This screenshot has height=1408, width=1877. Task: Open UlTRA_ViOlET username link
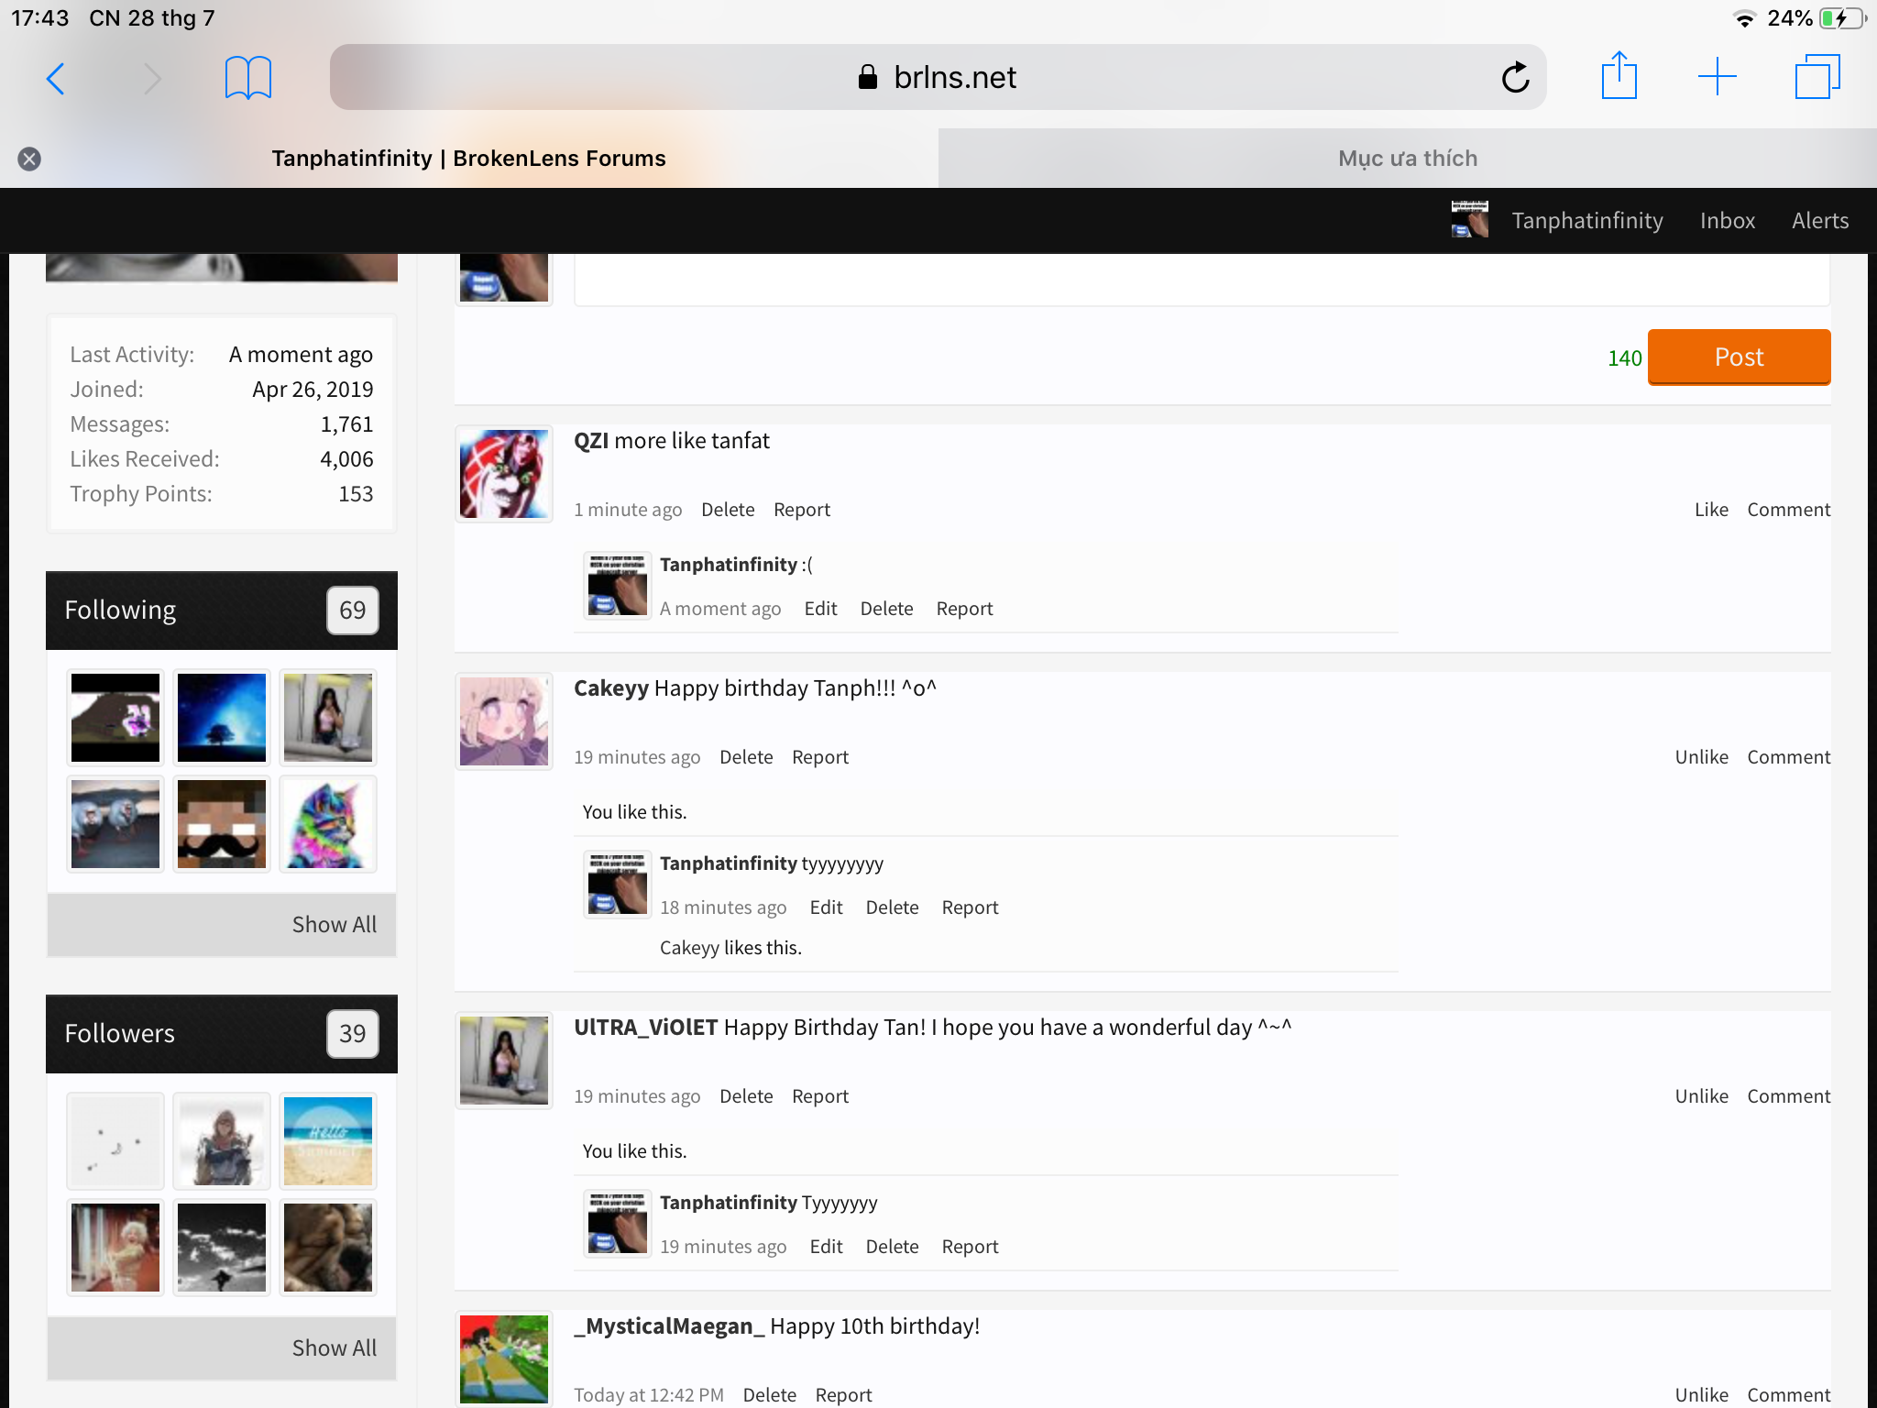tap(645, 1028)
